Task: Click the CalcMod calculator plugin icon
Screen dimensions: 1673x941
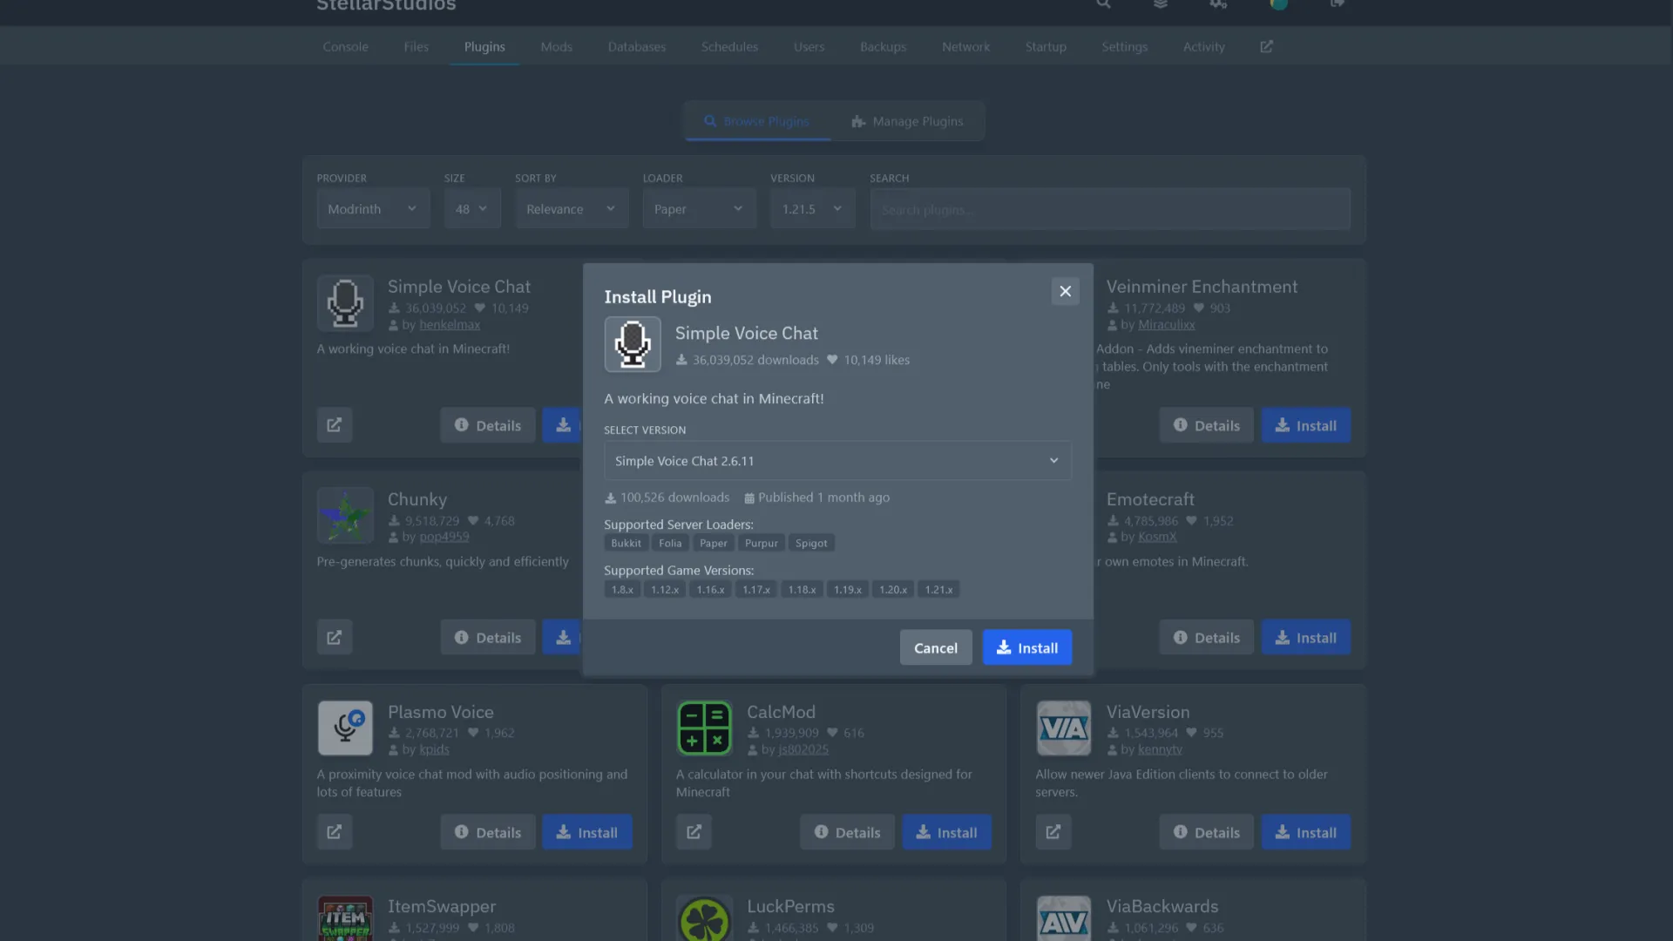Action: click(704, 728)
